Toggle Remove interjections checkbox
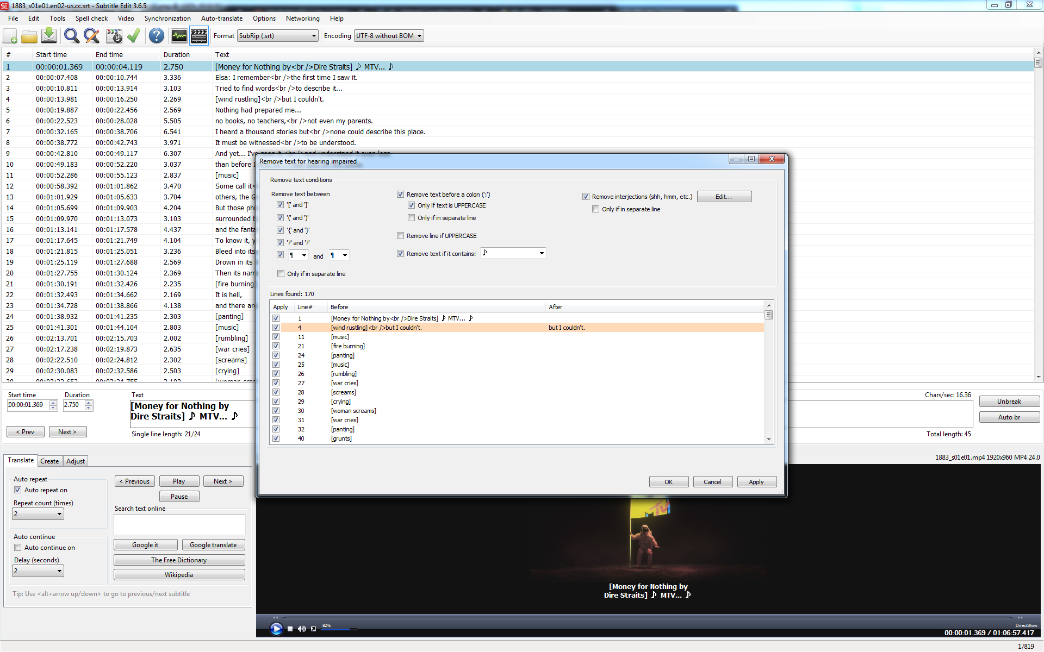The width and height of the screenshot is (1044, 652). 586,197
